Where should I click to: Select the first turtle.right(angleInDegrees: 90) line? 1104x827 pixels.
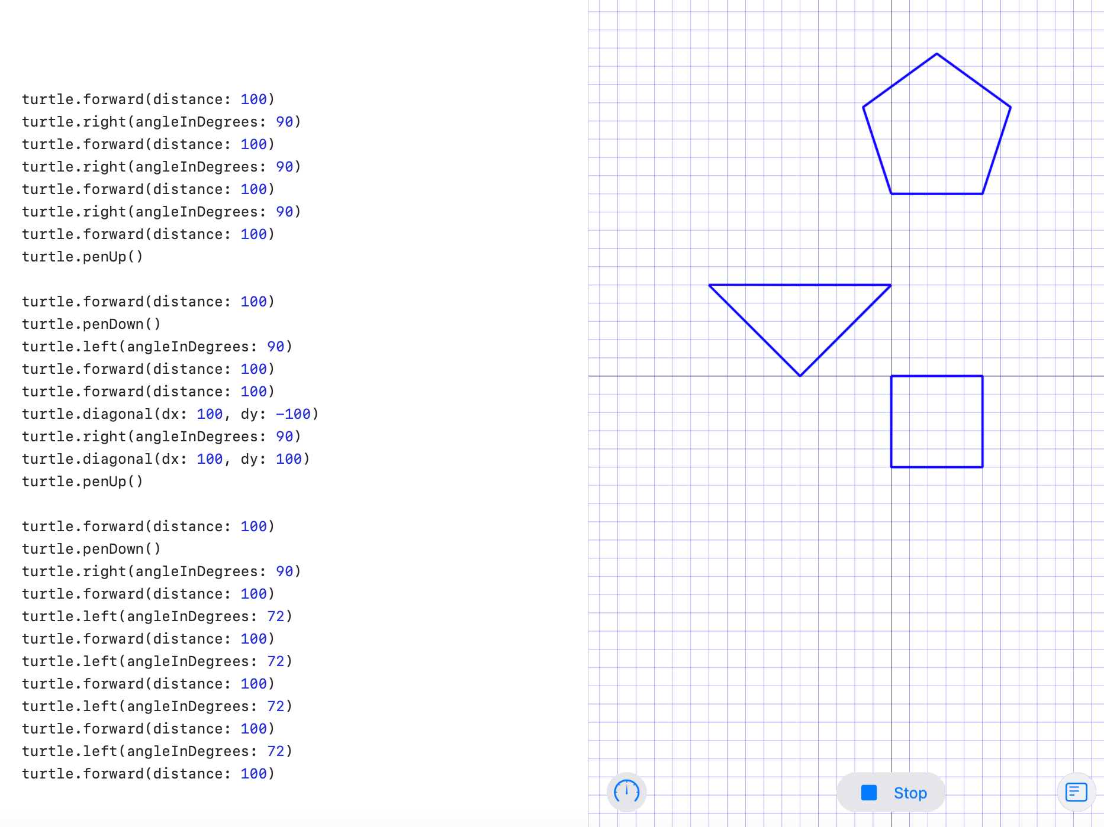click(x=161, y=122)
